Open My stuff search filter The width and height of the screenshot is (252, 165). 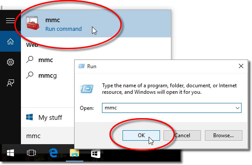click(44, 118)
